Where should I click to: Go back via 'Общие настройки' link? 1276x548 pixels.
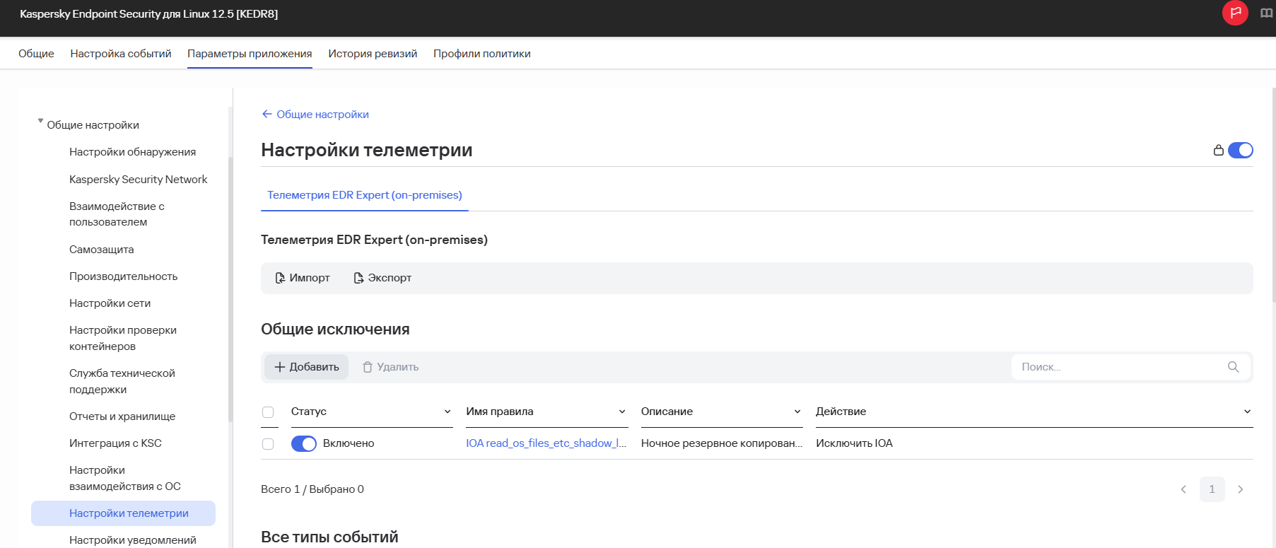[x=315, y=115]
